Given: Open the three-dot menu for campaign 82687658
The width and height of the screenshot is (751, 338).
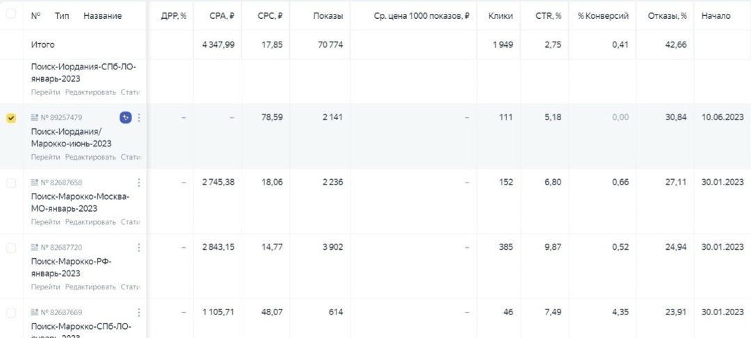Looking at the screenshot, I should click(139, 182).
